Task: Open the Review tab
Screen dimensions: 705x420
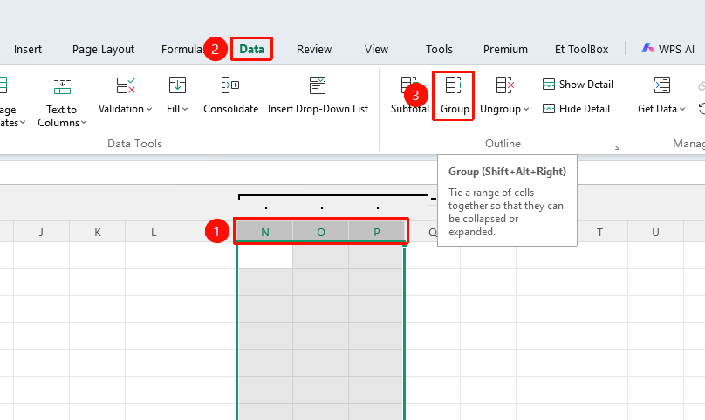Action: [314, 49]
